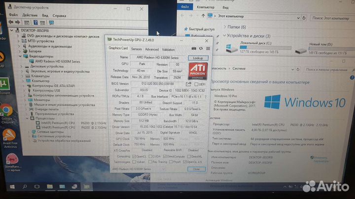Viewport: 355px width, 199px height.
Task: Click Система breadcrumb in System window
Action: [x=239, y=68]
